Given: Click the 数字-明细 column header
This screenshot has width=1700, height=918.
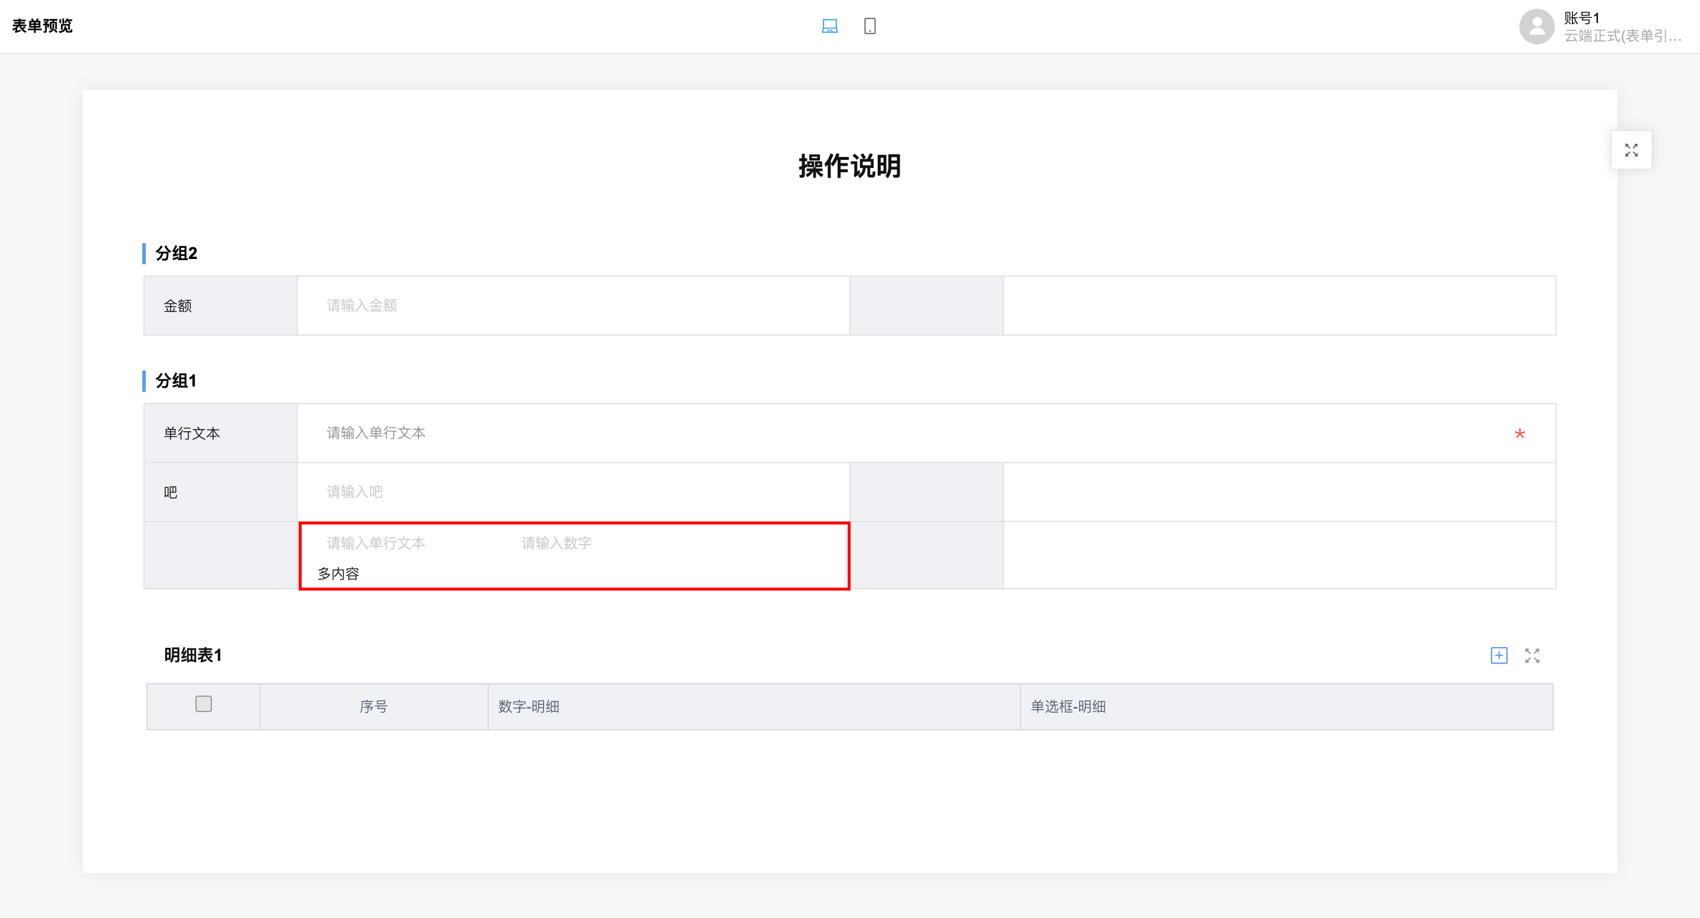Looking at the screenshot, I should pos(754,707).
